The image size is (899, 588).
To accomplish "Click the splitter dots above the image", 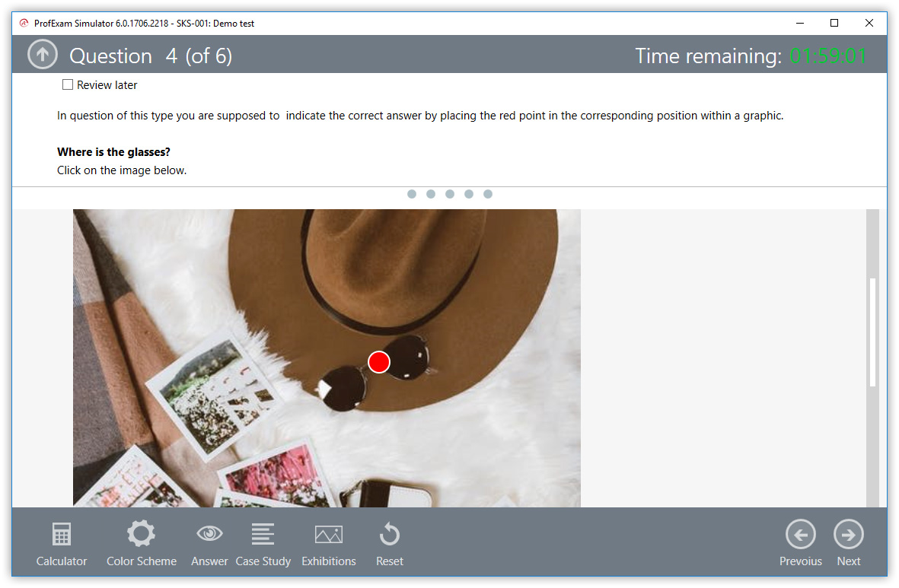I will point(449,194).
